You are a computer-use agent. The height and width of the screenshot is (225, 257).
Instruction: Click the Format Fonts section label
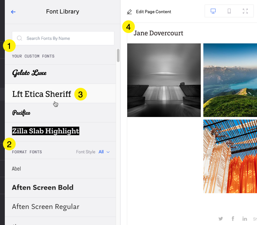(x=27, y=152)
